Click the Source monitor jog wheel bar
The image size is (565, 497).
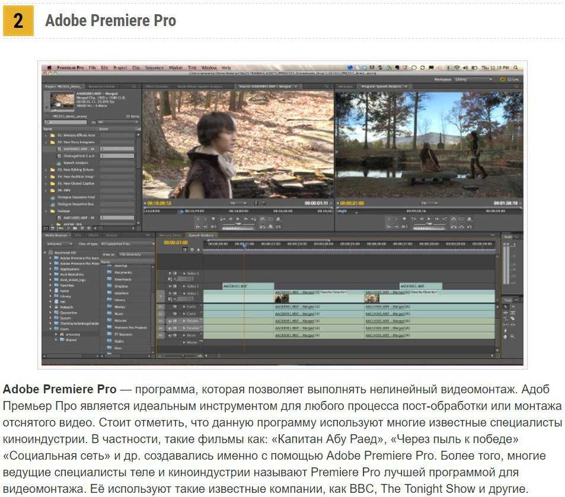(238, 228)
